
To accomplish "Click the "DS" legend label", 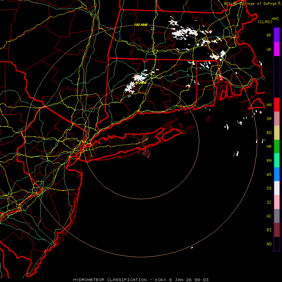I will coord(269,188).
